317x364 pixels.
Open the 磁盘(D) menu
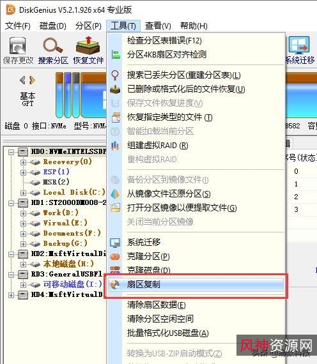point(53,26)
